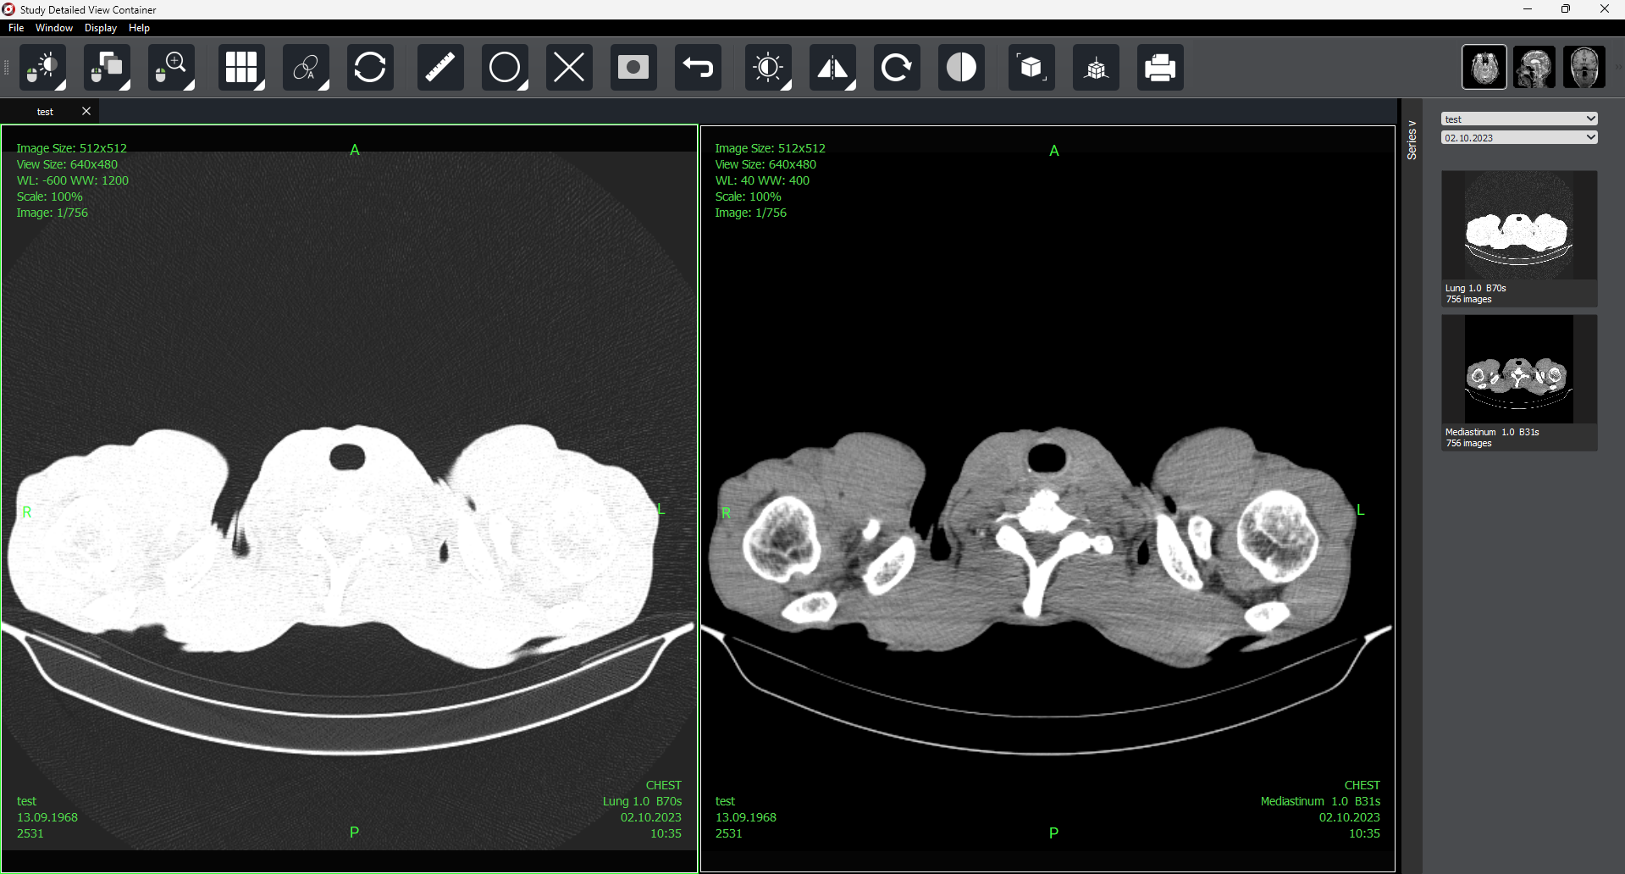The image size is (1625, 874).
Task: Switch to the test study tab
Action: point(45,112)
